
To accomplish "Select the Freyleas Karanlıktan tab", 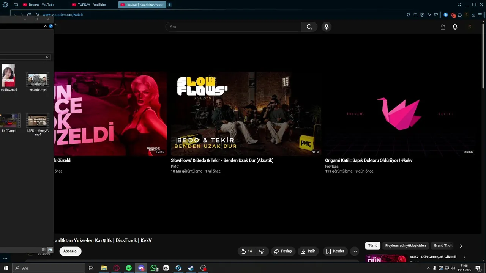I will [142, 5].
